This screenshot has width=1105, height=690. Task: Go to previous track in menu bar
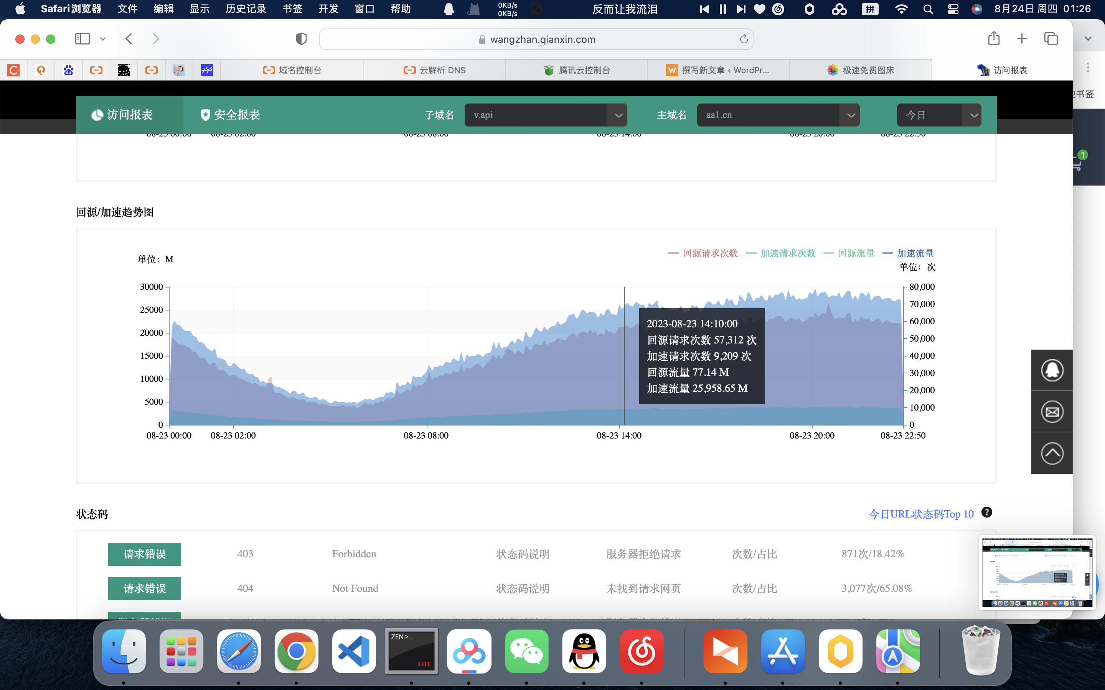point(704,9)
